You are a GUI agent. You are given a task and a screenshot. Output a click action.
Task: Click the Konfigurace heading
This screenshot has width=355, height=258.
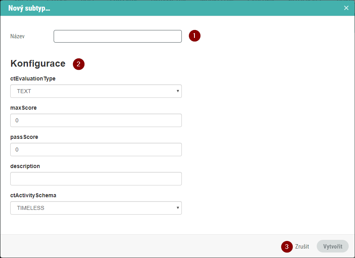38,64
